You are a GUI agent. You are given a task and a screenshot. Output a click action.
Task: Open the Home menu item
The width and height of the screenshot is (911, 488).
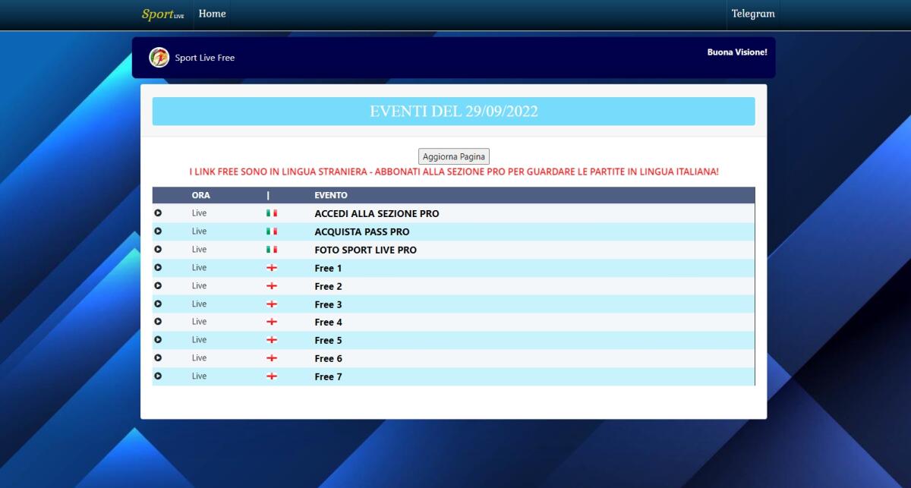click(x=212, y=14)
